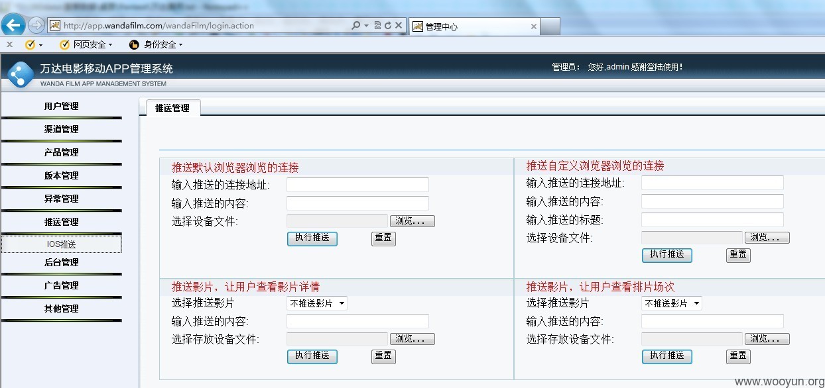825x388 pixels.
Task: Open film dropdown in movie details section
Action: 317,303
